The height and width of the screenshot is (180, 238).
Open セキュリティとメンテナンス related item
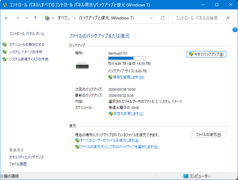(x=27, y=157)
